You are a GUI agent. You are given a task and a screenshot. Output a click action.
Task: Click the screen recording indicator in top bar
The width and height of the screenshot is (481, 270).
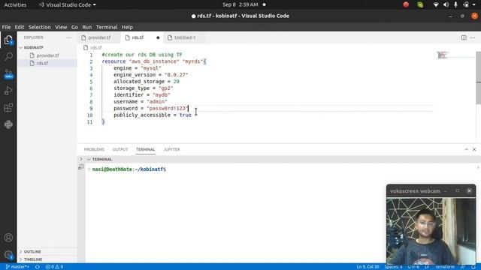click(x=406, y=4)
